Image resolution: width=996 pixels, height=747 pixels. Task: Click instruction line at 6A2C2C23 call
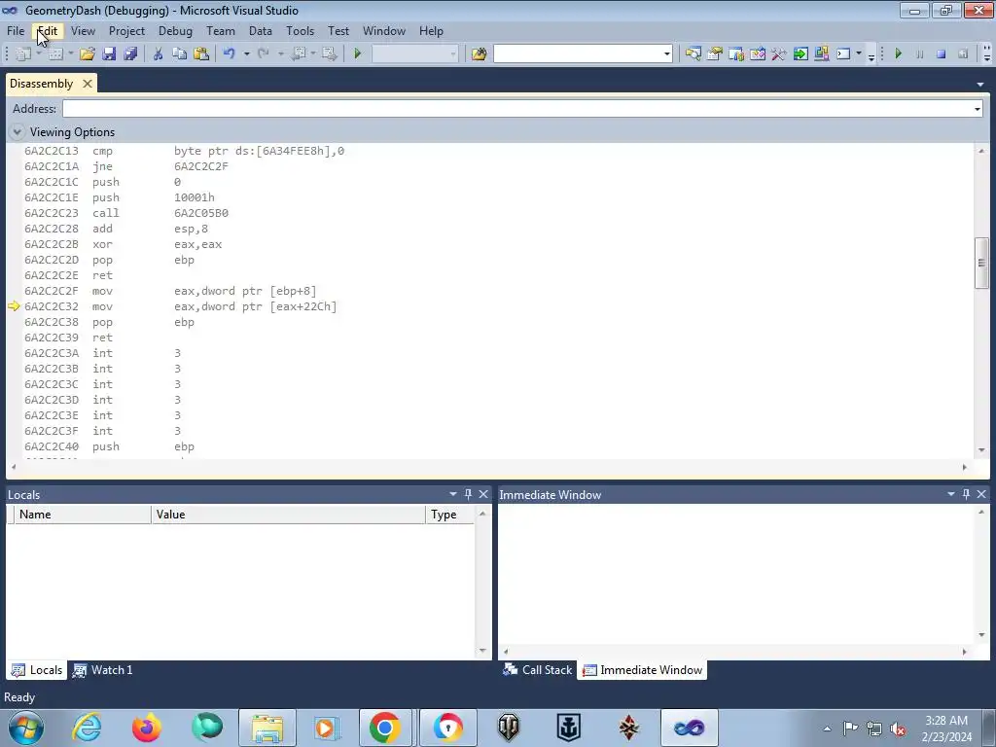[x=126, y=213]
